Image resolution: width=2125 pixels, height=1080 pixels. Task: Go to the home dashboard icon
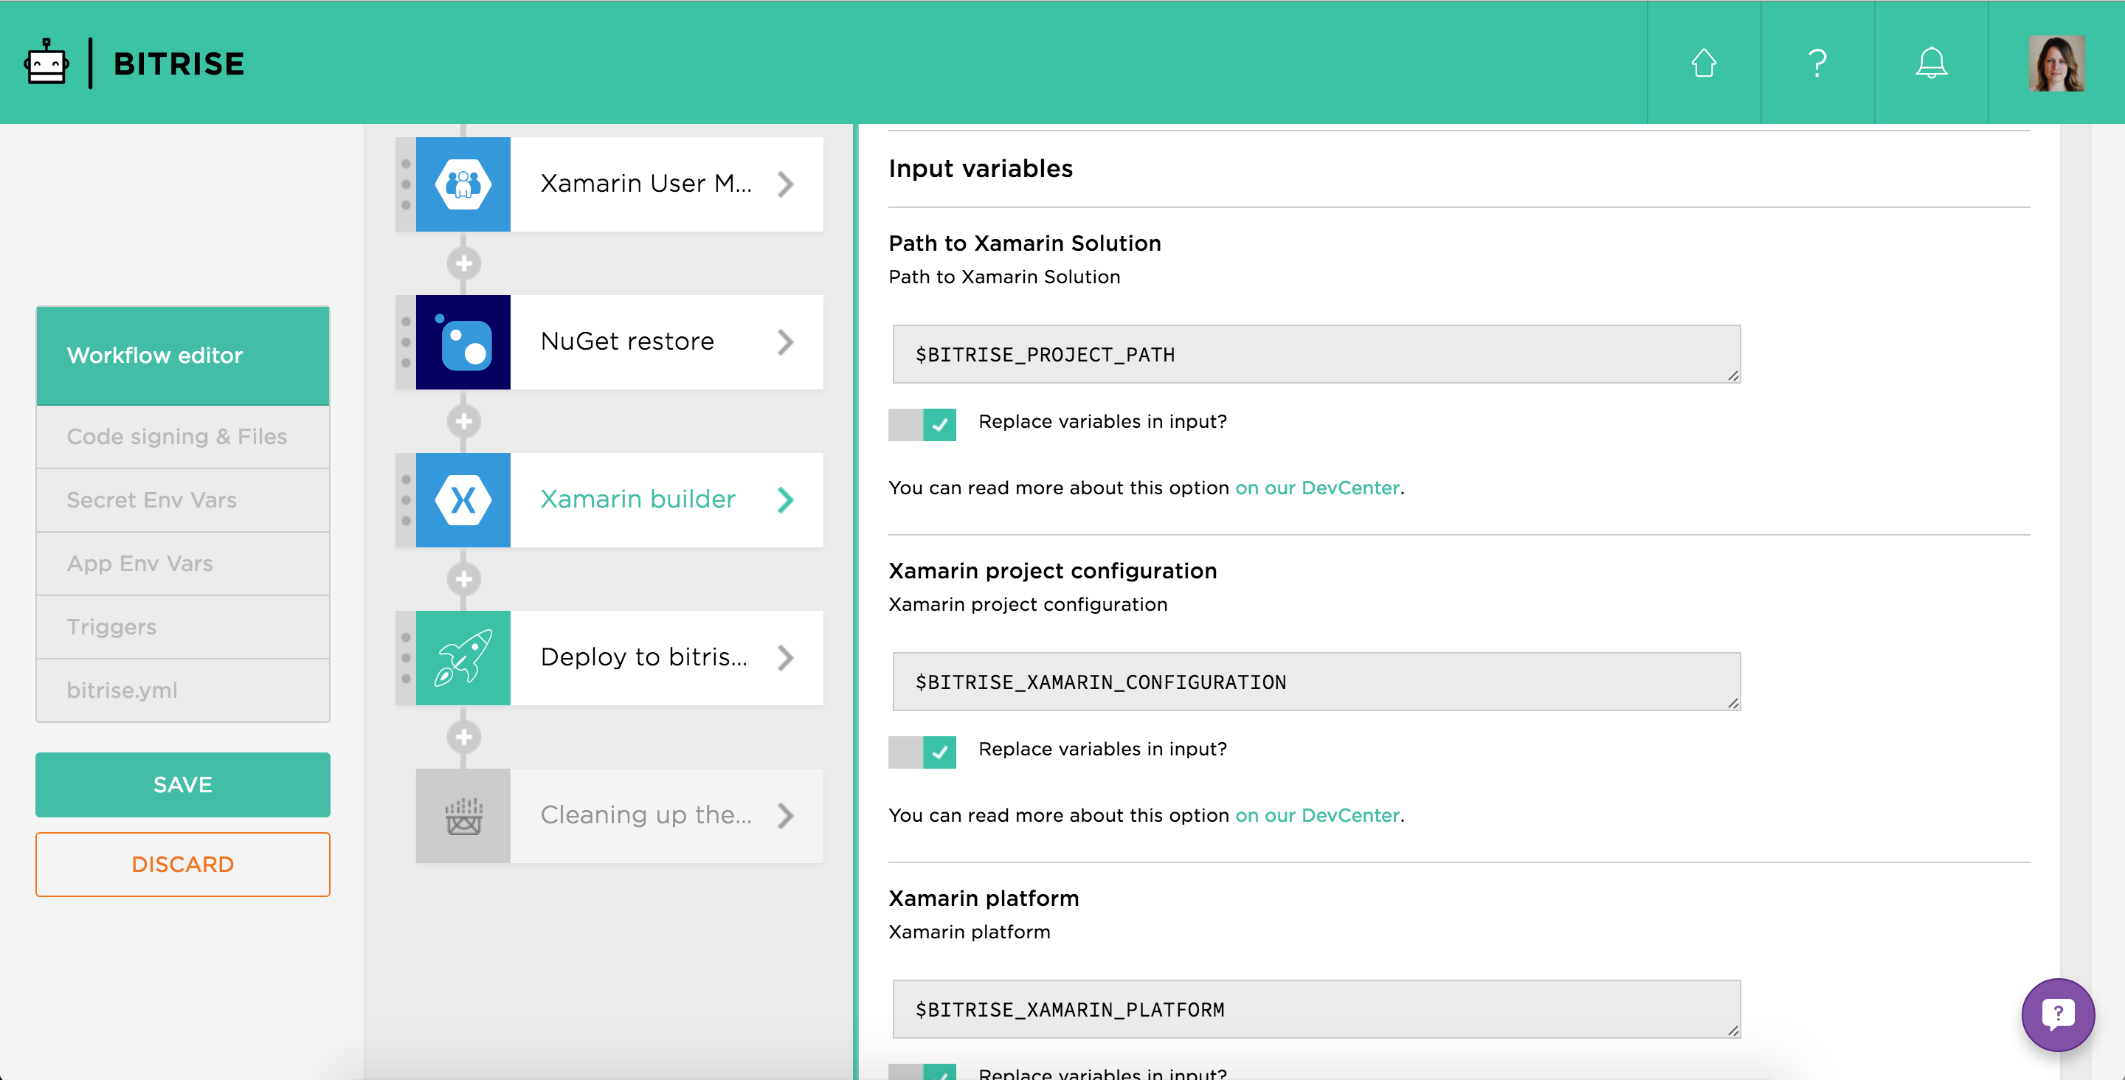coord(1704,63)
